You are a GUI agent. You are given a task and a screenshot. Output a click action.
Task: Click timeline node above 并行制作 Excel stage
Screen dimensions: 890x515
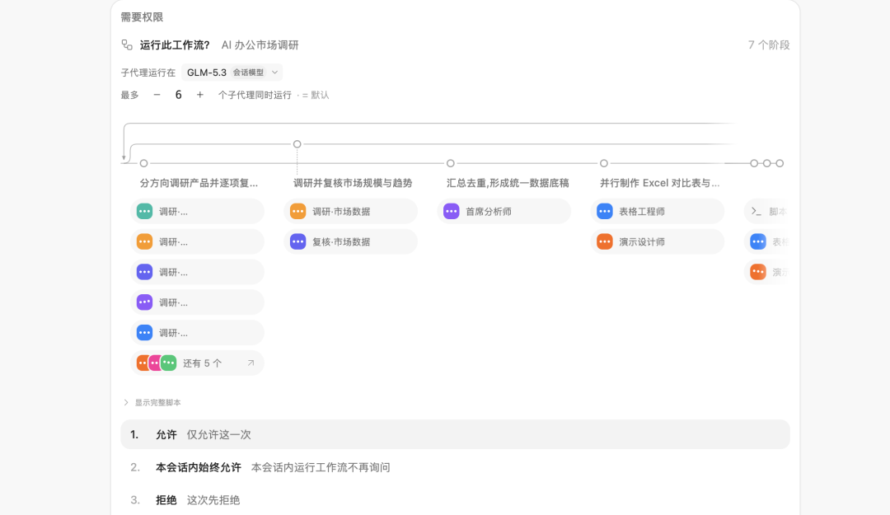(604, 163)
